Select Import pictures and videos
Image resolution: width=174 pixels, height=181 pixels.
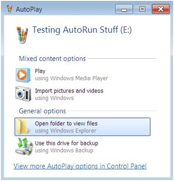(x=69, y=91)
